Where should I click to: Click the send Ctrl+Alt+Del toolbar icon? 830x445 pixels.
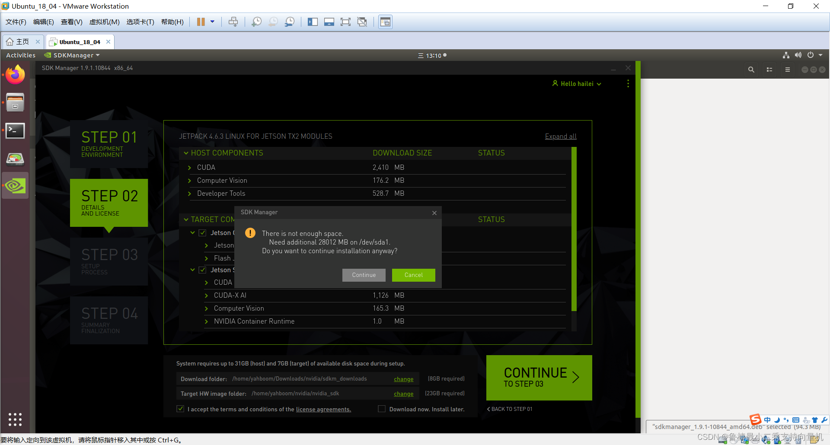[233, 22]
